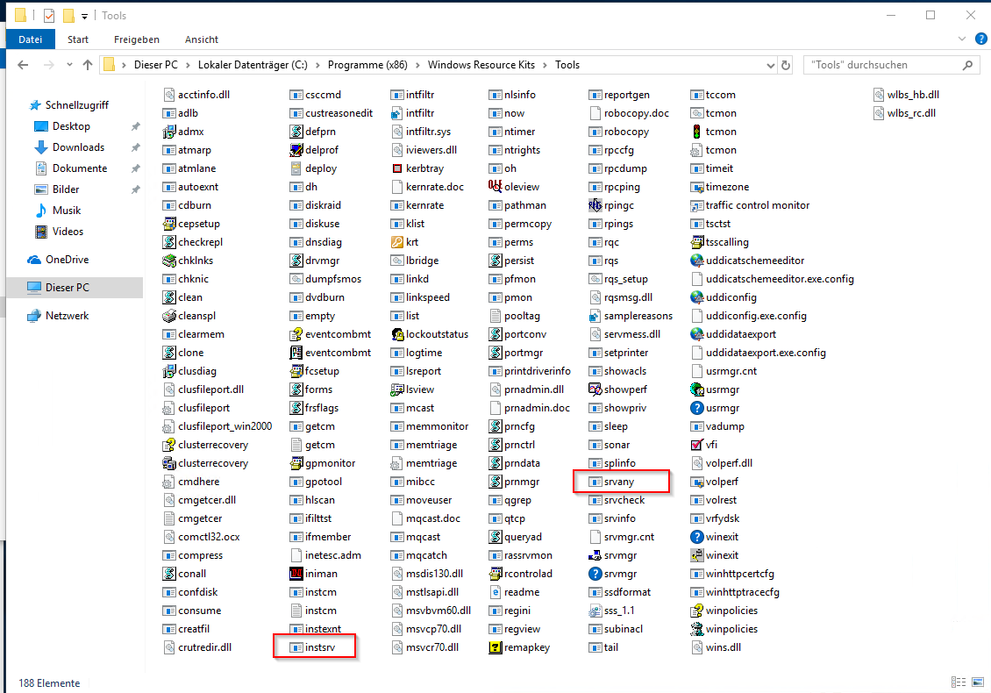Select Lokaler Datenträger (C:) breadcrumb

[x=253, y=65]
